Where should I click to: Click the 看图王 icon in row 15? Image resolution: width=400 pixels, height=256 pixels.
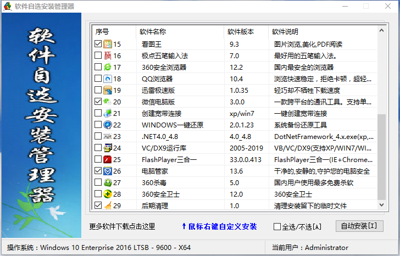tap(108, 44)
